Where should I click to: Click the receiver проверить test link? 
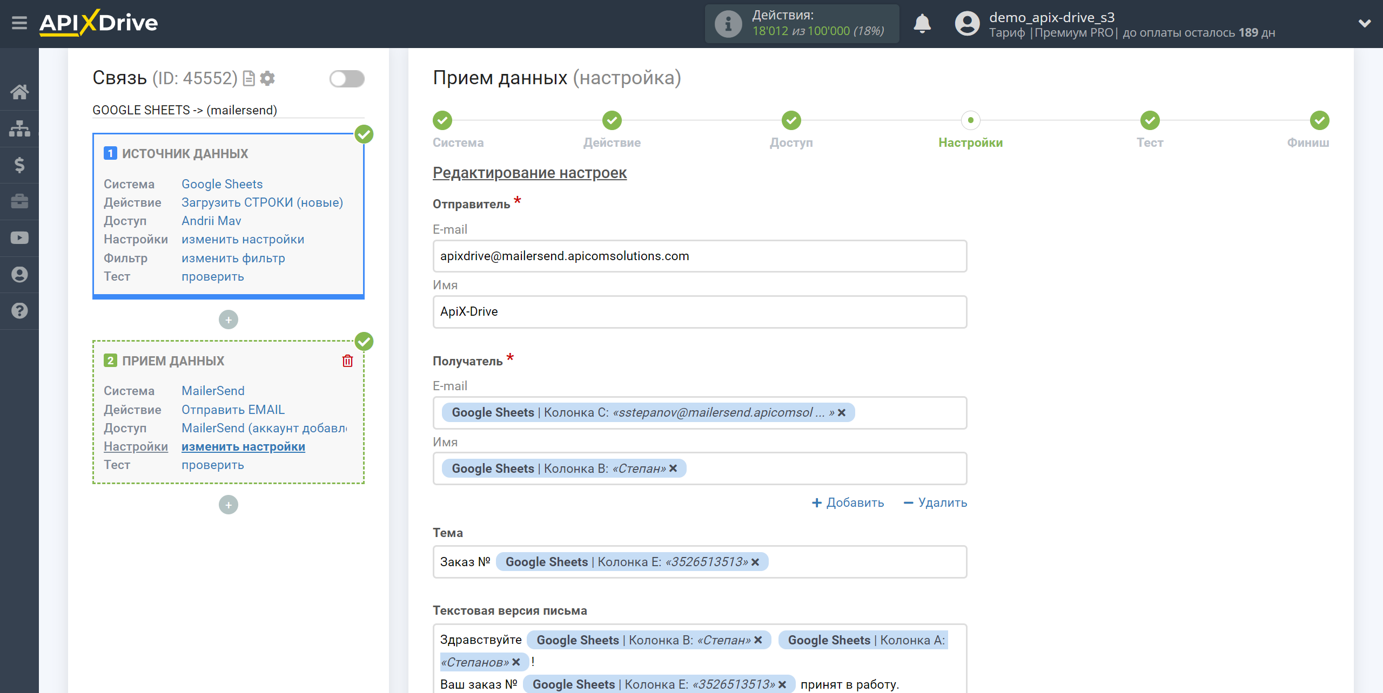(213, 465)
